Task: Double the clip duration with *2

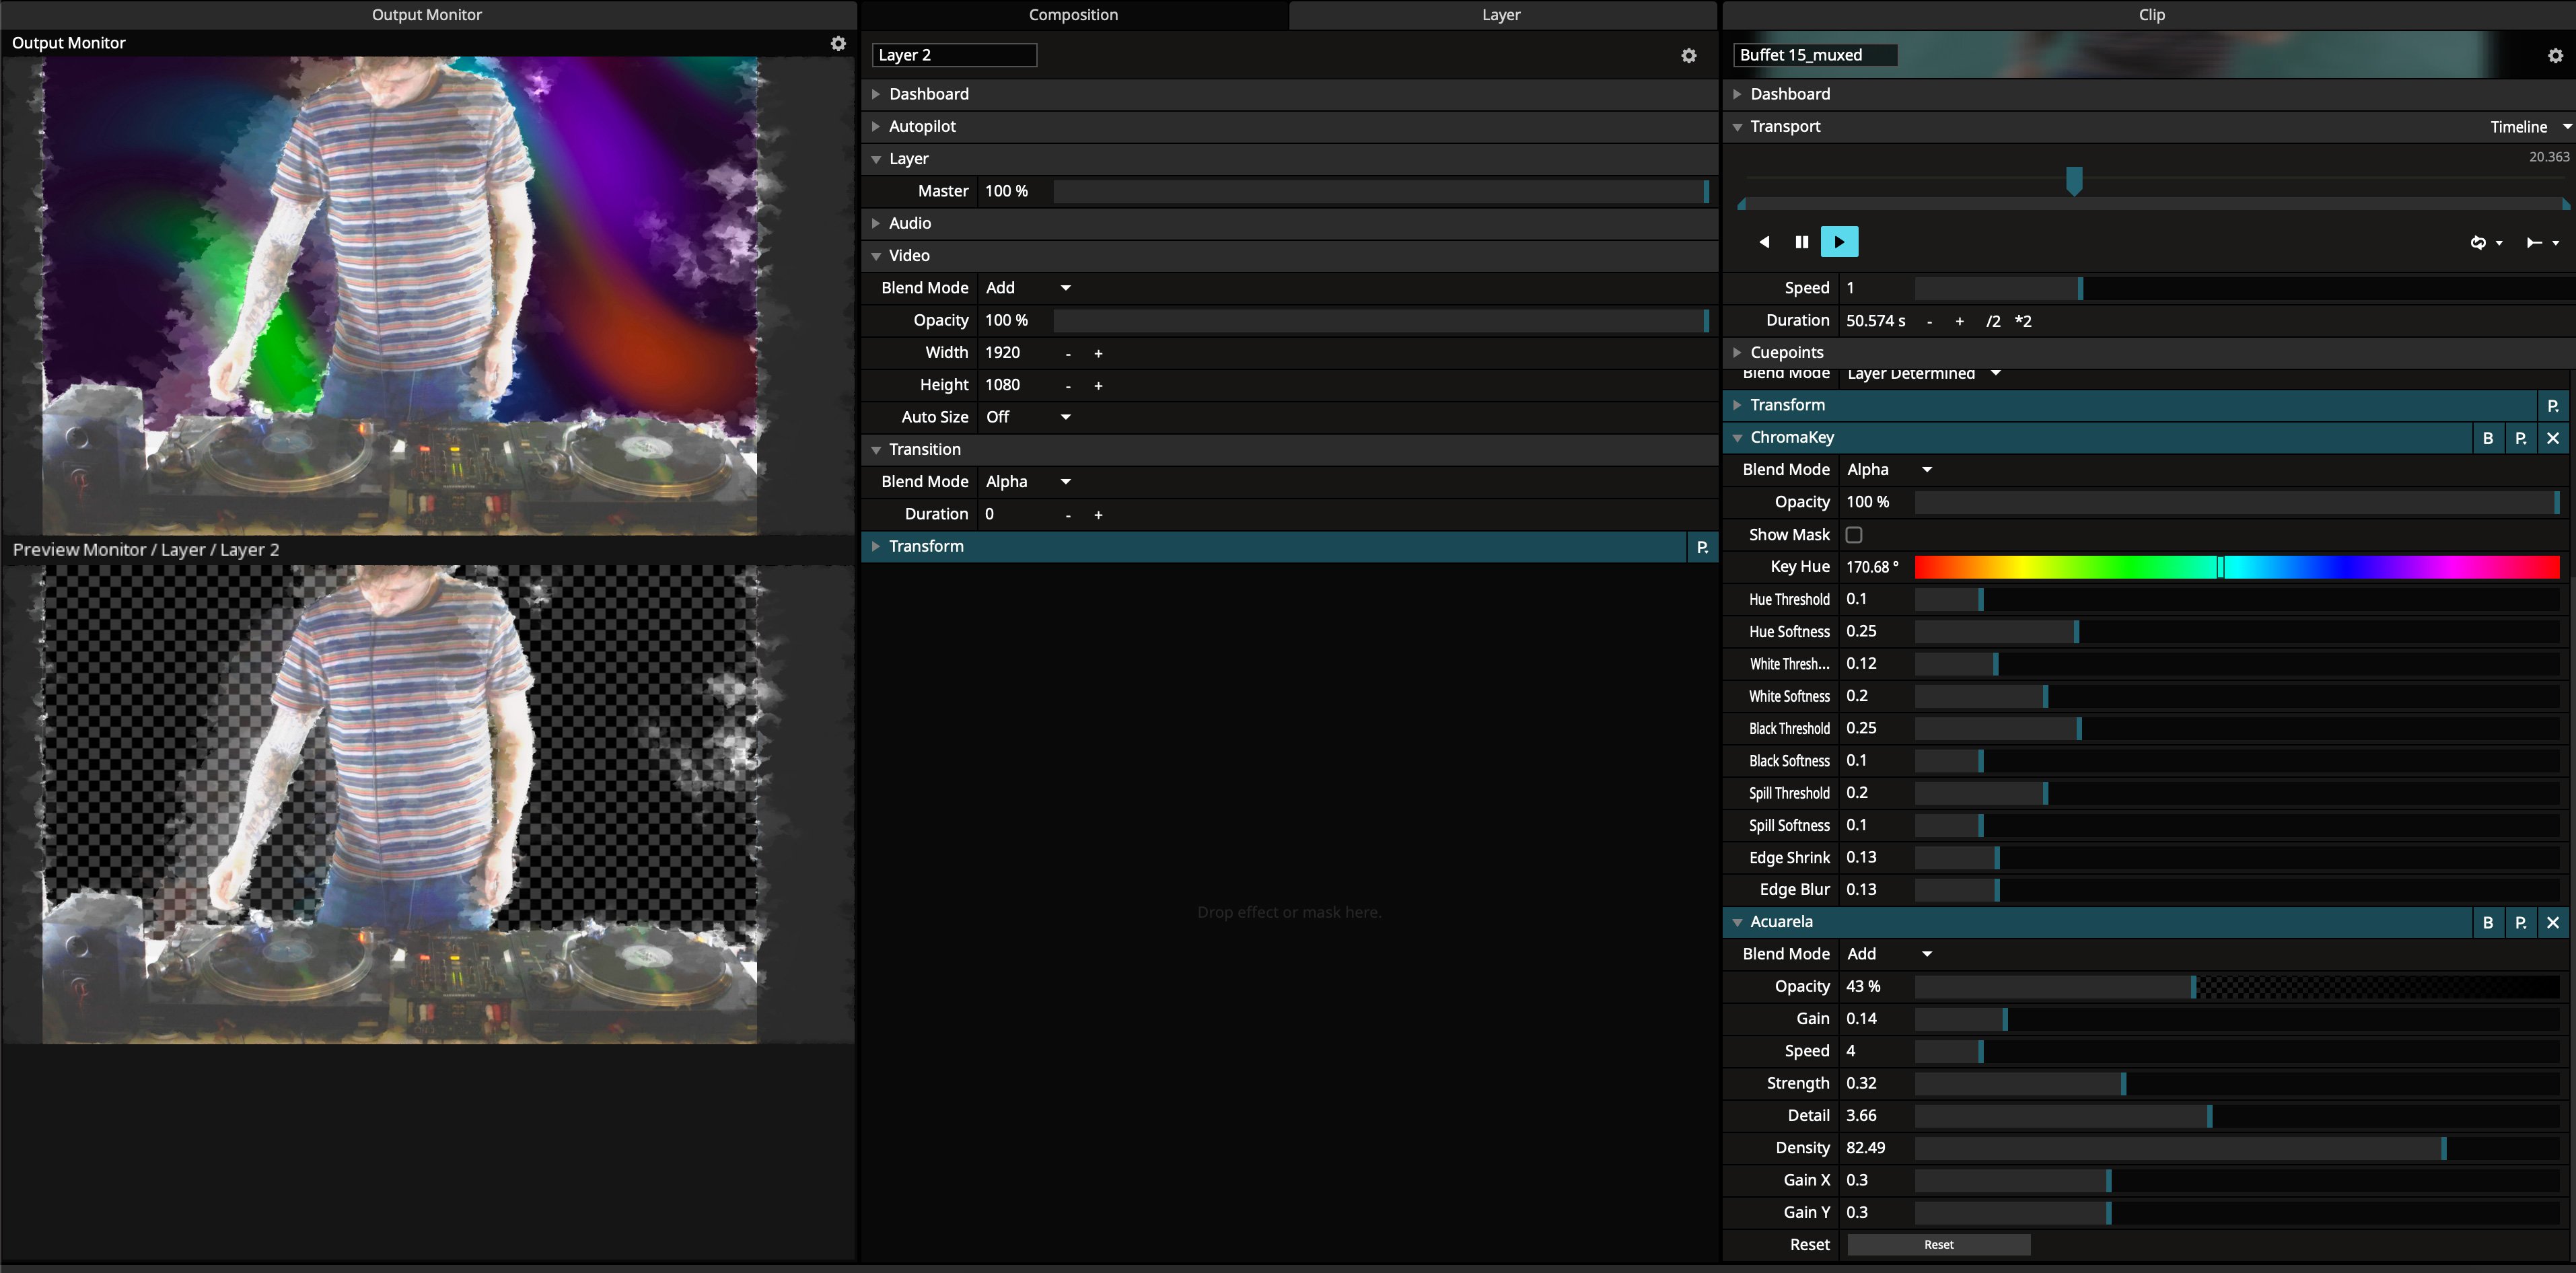Action: [x=2022, y=321]
